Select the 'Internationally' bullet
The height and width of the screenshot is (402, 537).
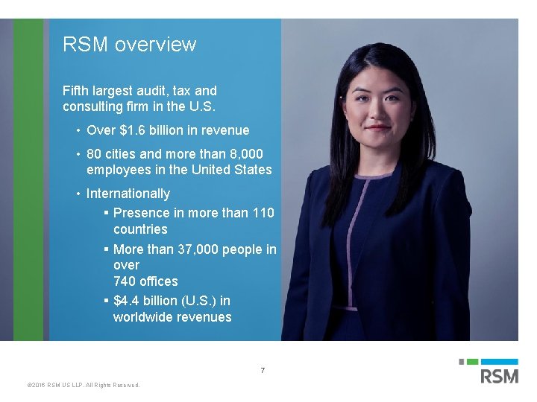[x=128, y=194]
